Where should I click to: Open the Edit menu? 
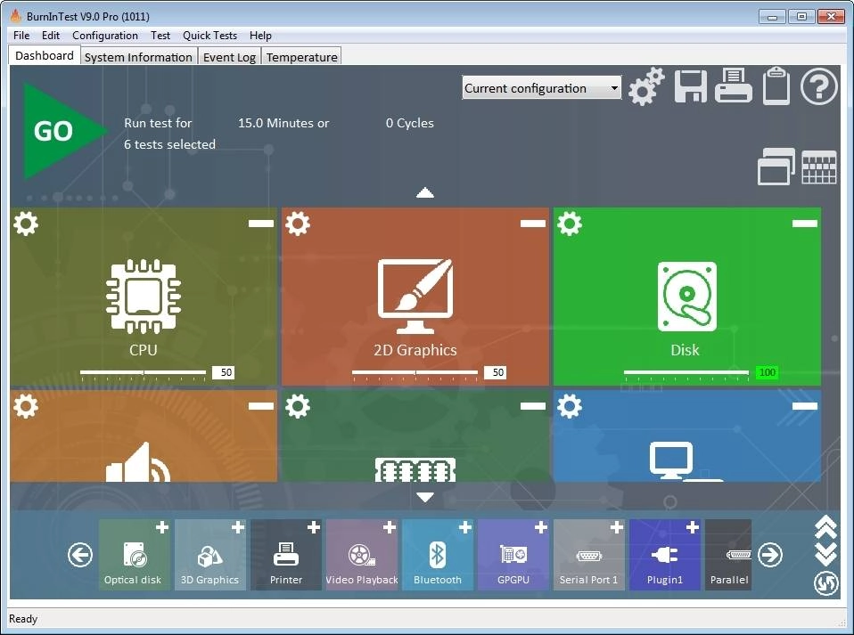coord(51,36)
